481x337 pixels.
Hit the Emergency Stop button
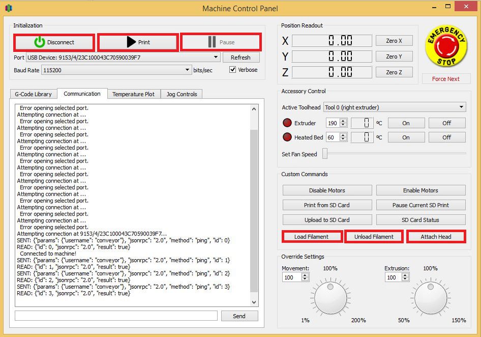[446, 46]
